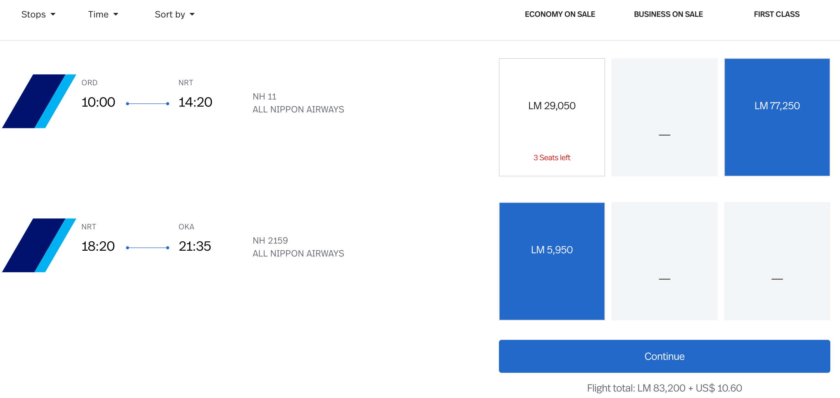Click the Time dropdown arrow

pyautogui.click(x=116, y=14)
